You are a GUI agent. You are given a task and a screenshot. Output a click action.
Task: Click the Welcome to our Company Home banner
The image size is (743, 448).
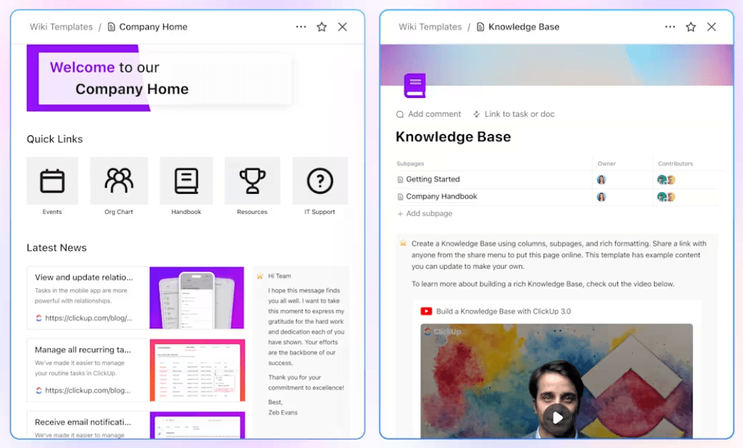pyautogui.click(x=159, y=78)
